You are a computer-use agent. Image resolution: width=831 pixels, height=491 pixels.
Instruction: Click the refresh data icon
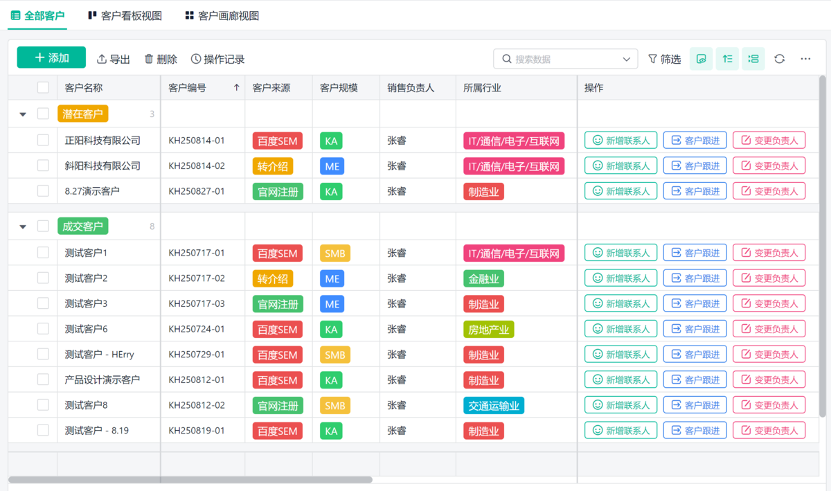(779, 59)
